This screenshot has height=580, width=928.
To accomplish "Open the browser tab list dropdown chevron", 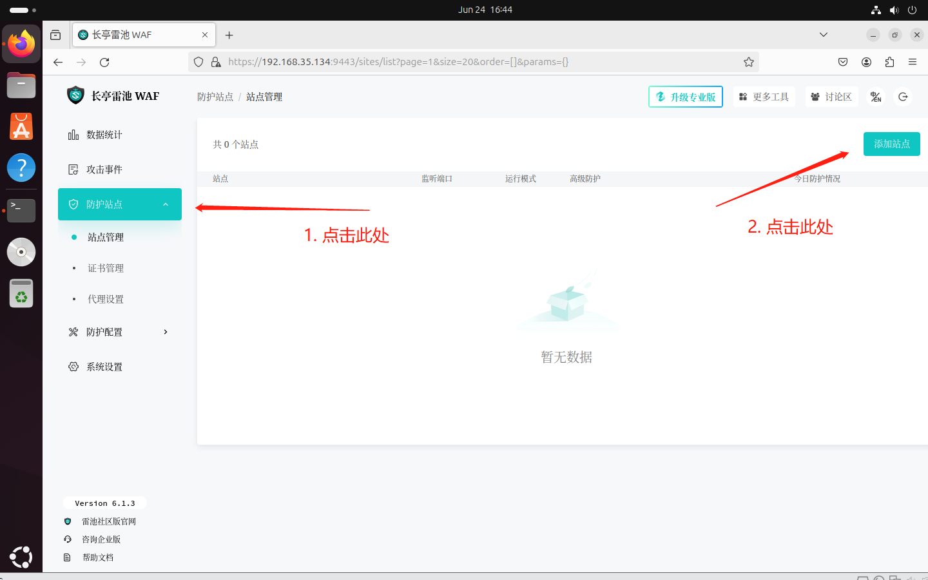I will pos(823,34).
